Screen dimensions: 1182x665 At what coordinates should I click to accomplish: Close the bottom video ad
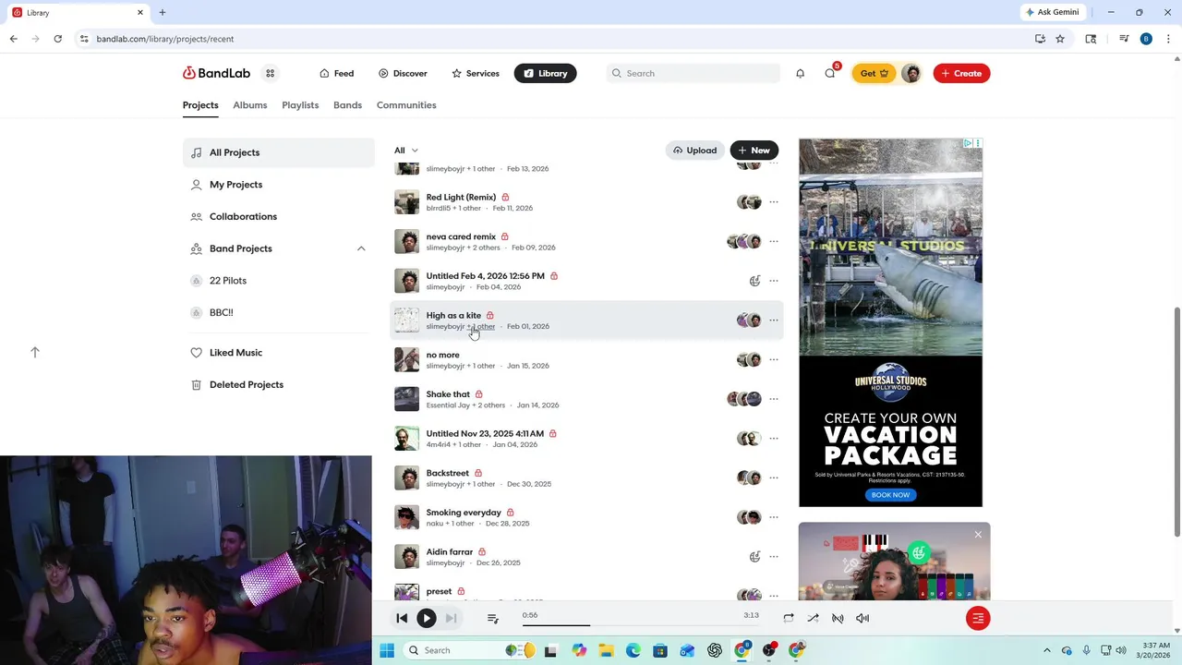(978, 534)
